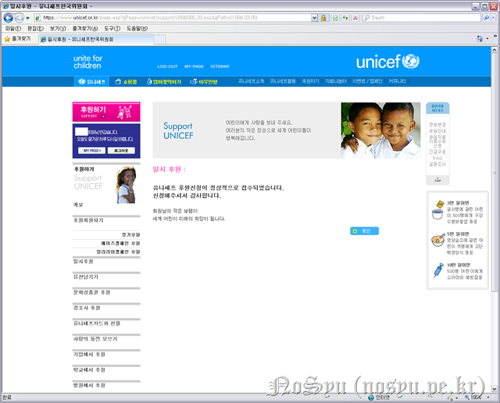Click the TOP arrow in quick menu
Image resolution: width=500 pixels, height=403 pixels.
pyautogui.click(x=437, y=180)
